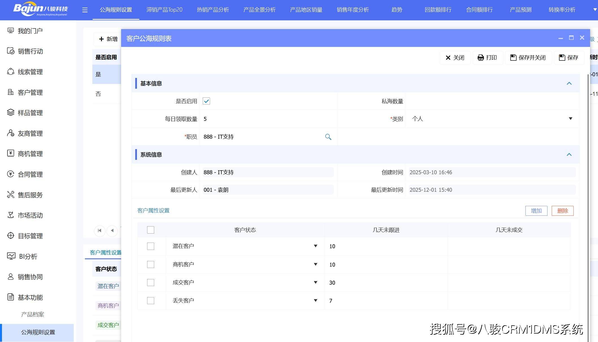598x342 pixels.
Task: Uncheck the 是否启用 checkbox
Action: (x=206, y=101)
